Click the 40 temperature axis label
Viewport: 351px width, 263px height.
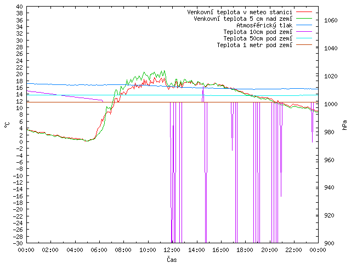[x=20, y=7]
